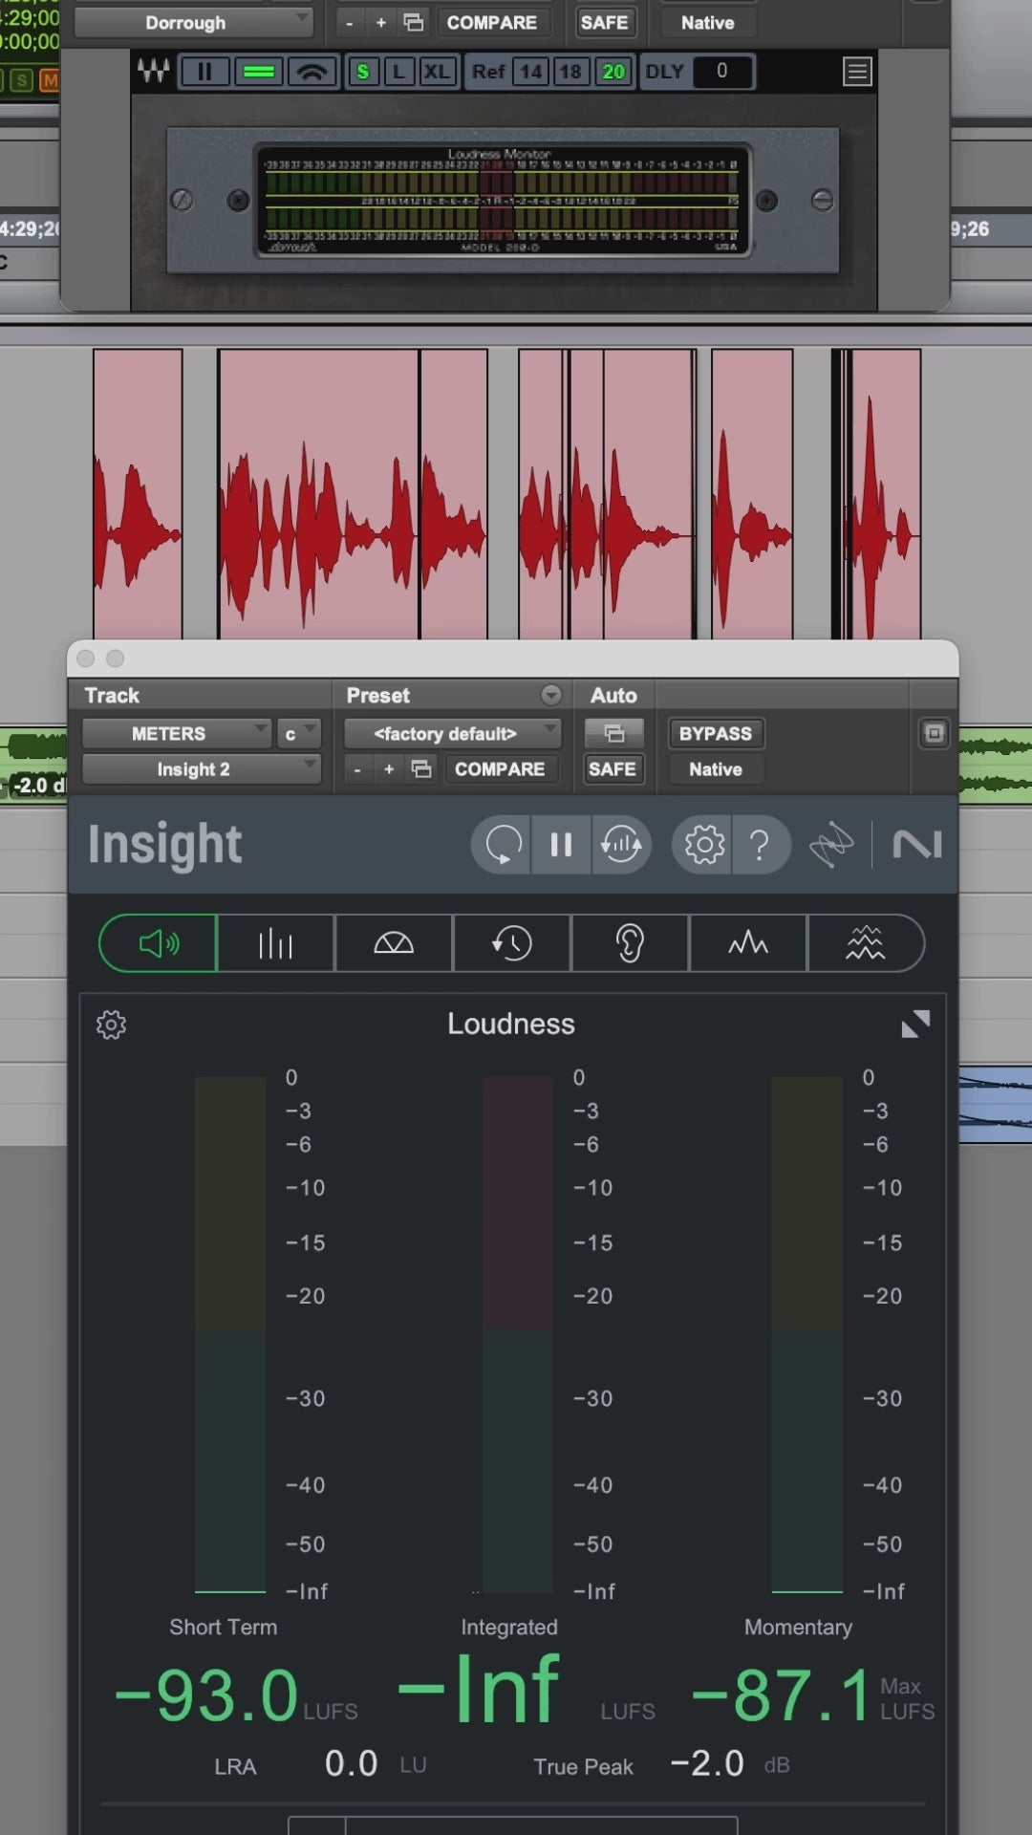Enable the Dorrough Ref 18 option
The width and height of the screenshot is (1032, 1835).
(x=570, y=72)
